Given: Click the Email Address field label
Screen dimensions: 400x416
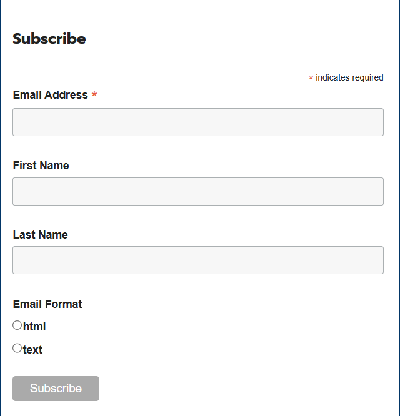Looking at the screenshot, I should (x=50, y=95).
